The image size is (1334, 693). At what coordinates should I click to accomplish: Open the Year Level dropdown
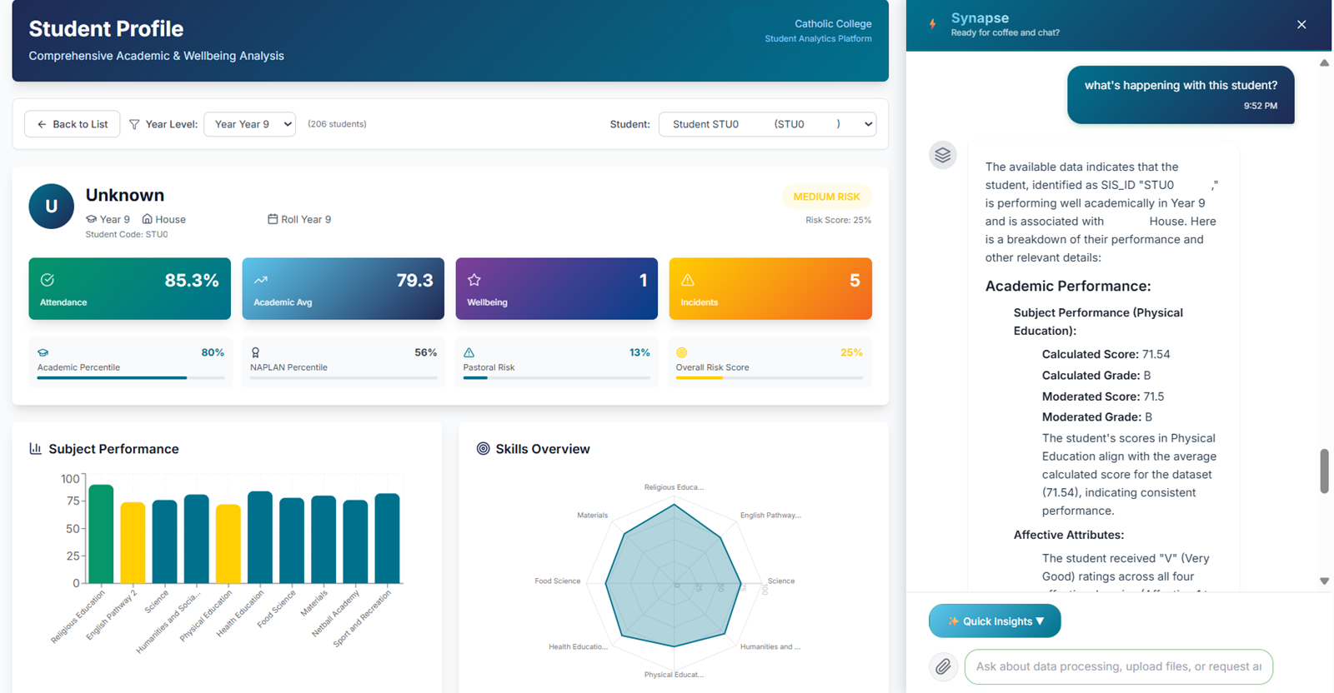click(249, 124)
